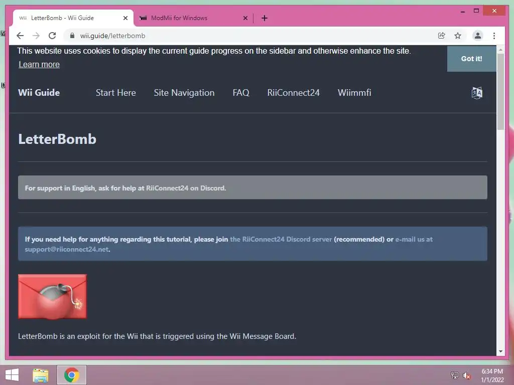Image resolution: width=514 pixels, height=385 pixels.
Task: Click the padlock site info icon
Action: pos(72,36)
